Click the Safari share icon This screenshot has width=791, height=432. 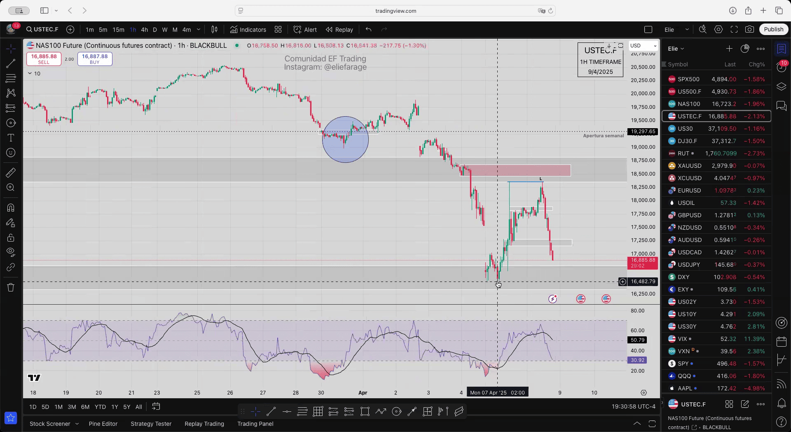[748, 11]
